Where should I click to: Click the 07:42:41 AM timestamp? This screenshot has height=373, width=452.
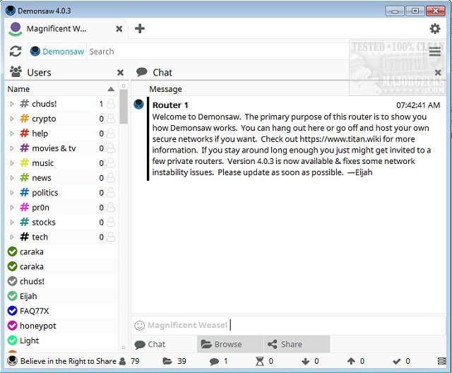(418, 105)
